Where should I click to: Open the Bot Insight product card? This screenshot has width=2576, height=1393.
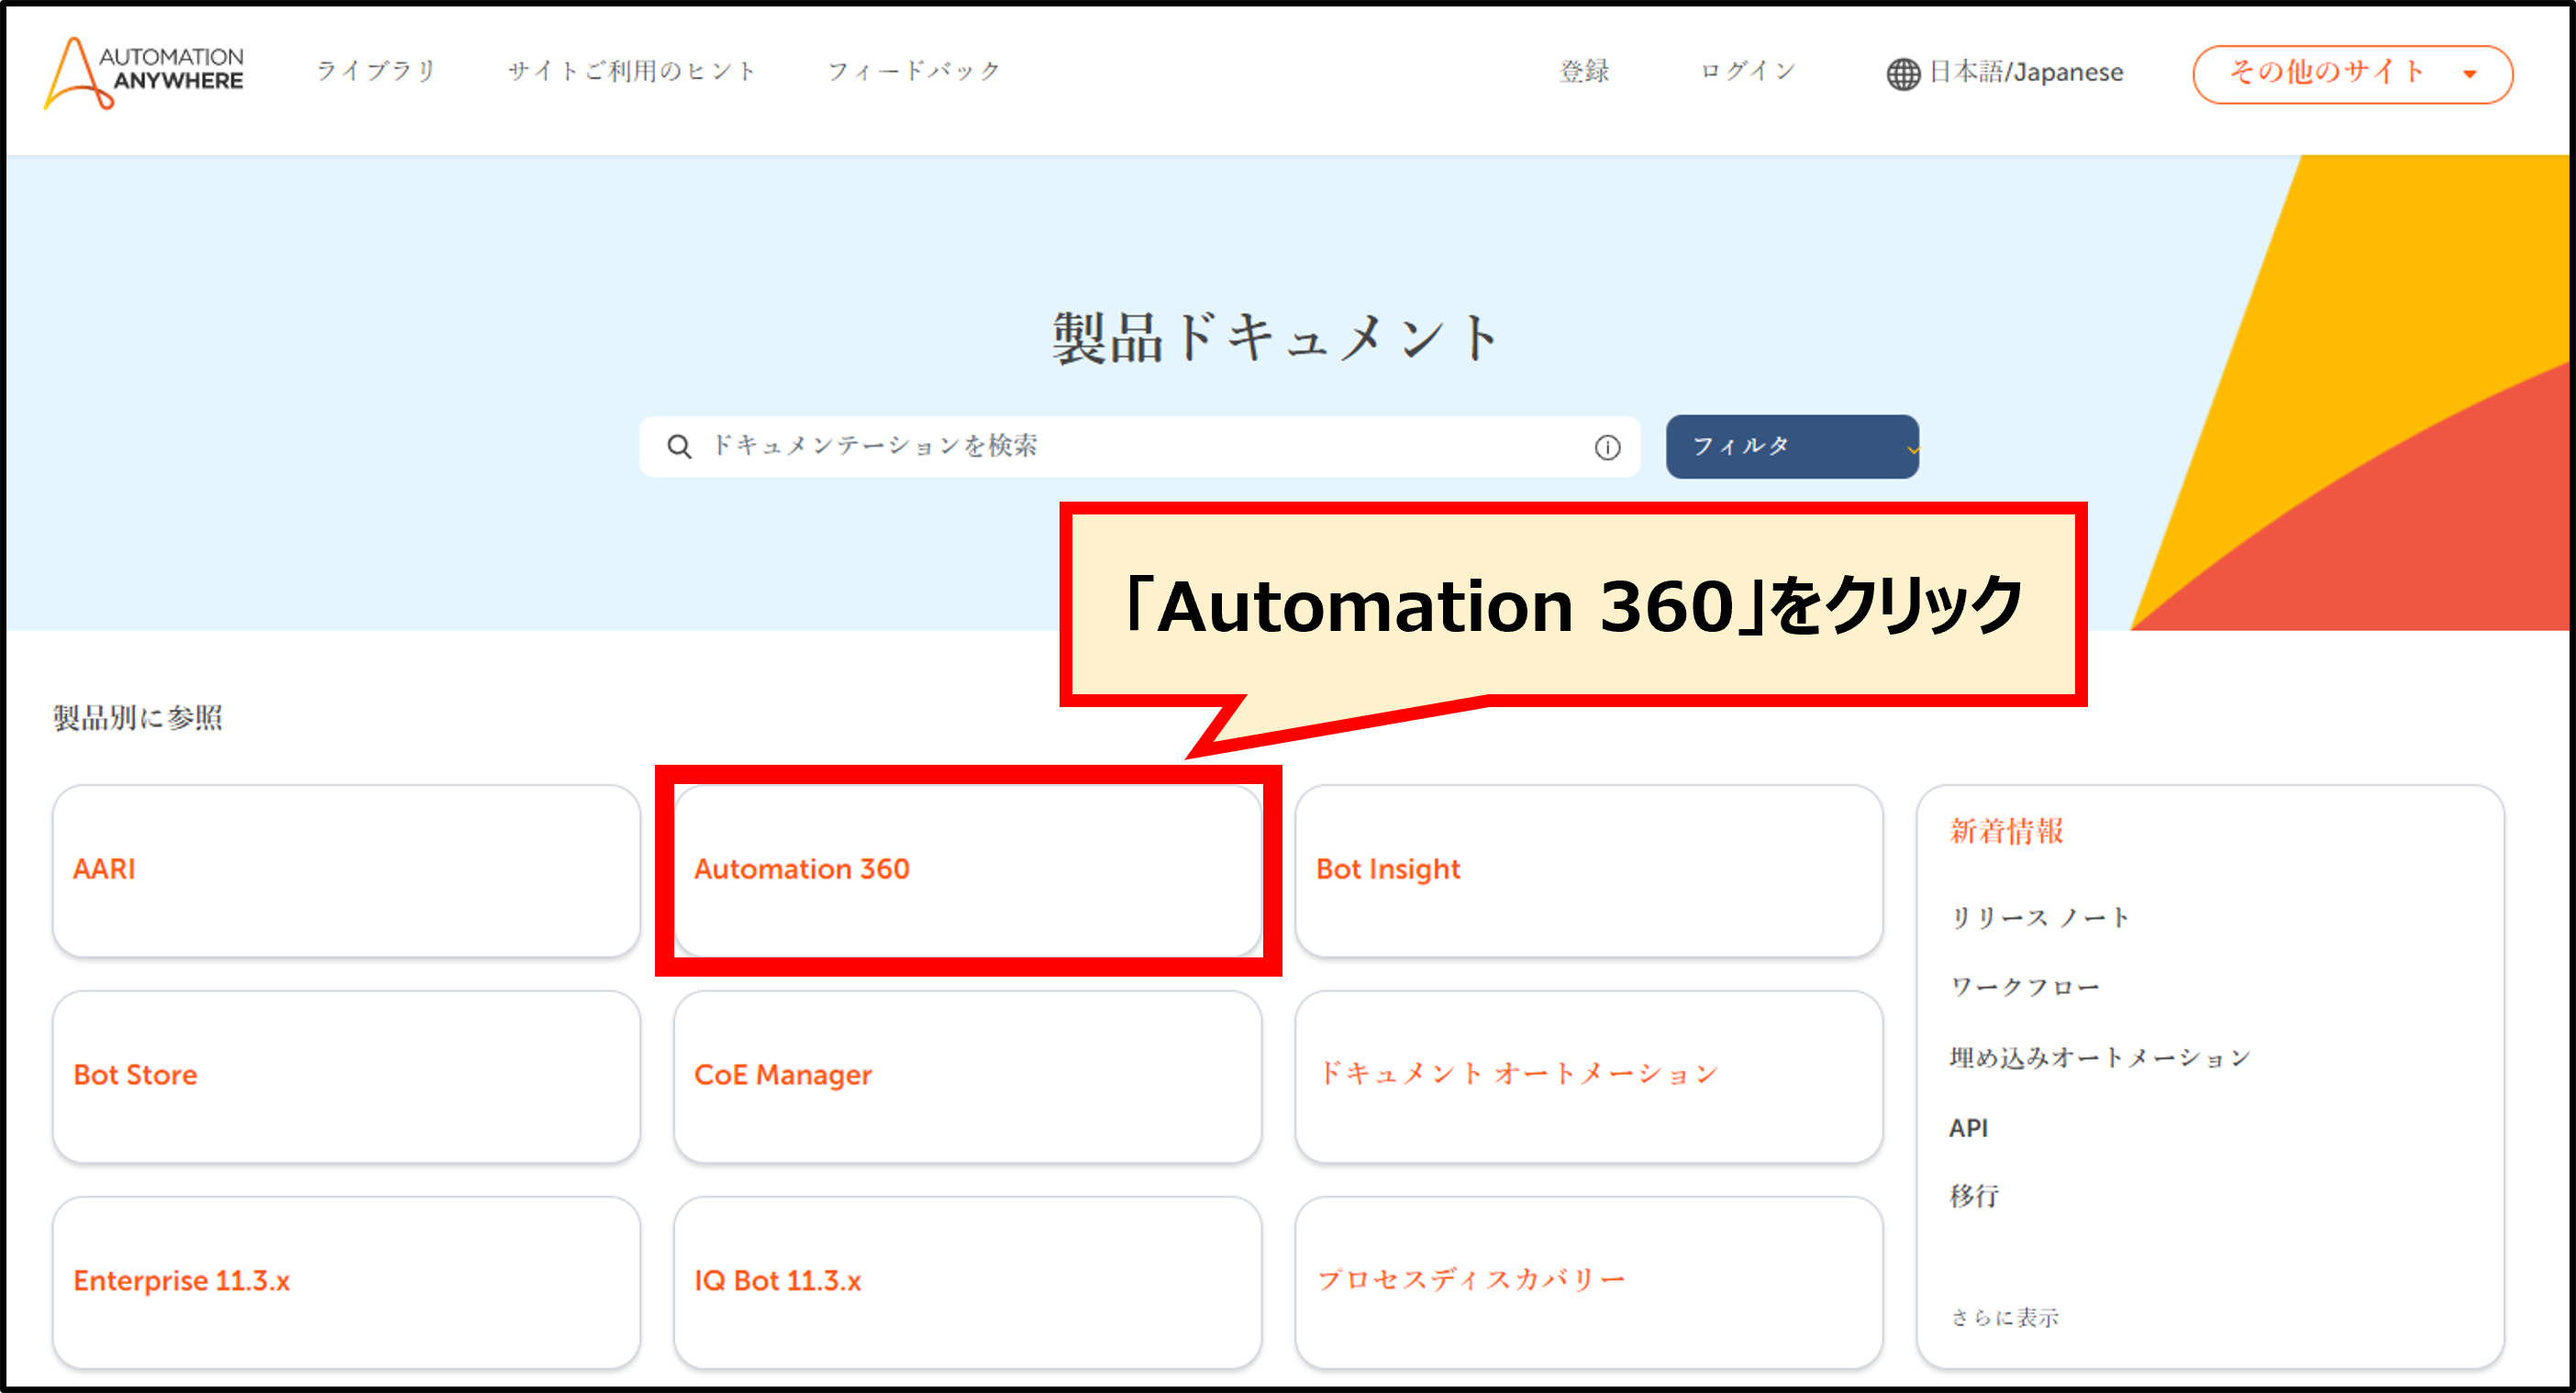coord(1589,871)
